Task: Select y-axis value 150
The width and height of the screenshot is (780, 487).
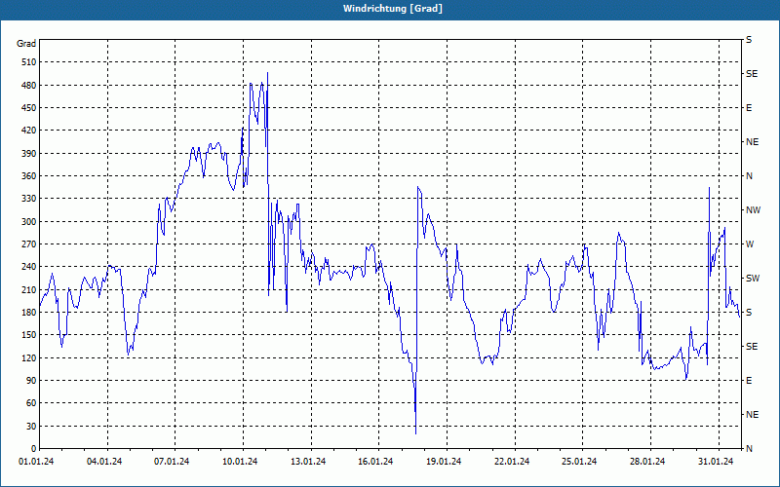Action: click(29, 335)
